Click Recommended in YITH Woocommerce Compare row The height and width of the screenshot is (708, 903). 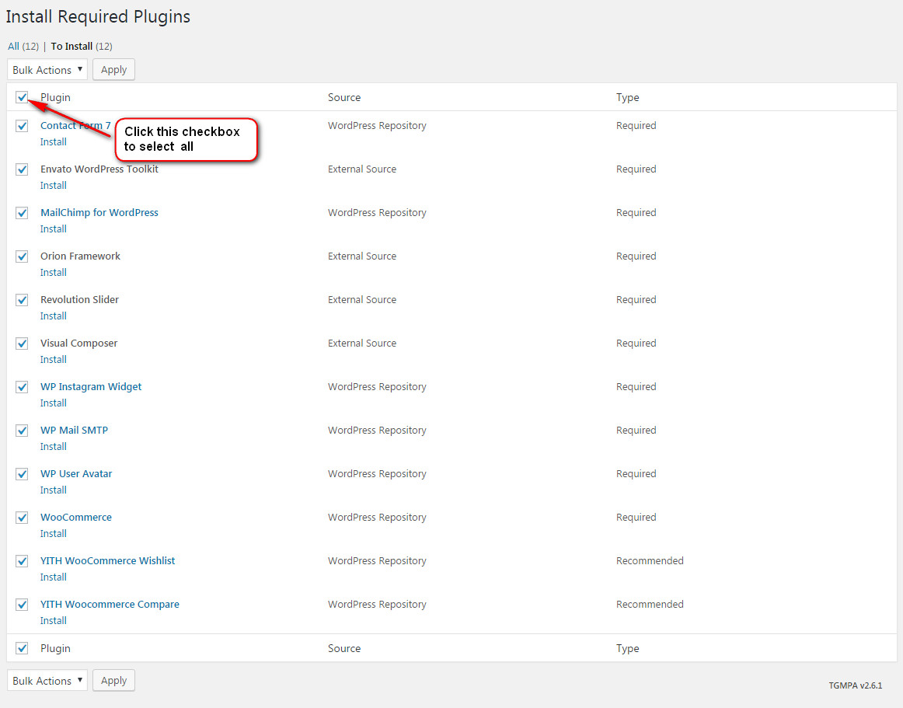pos(650,605)
